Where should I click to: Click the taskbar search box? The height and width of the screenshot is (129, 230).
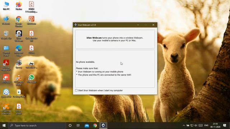point(37,125)
